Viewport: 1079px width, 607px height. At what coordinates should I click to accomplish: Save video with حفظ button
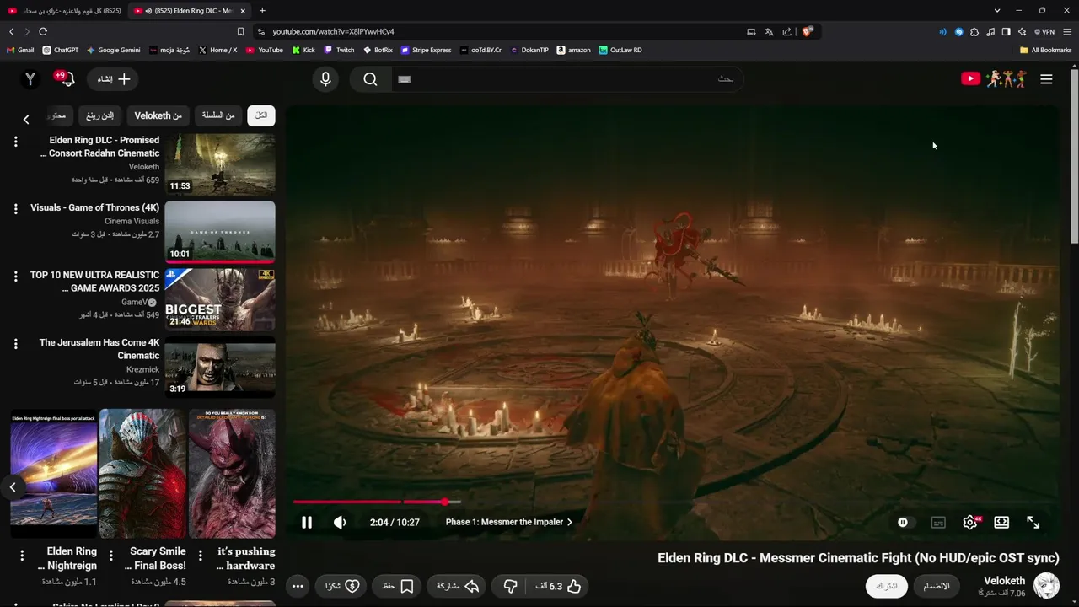[x=397, y=586]
